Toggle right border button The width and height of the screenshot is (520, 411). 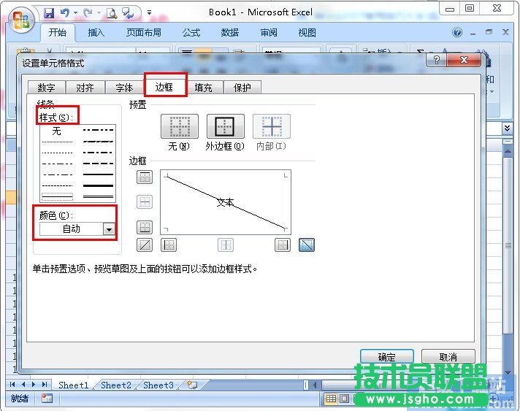283,245
